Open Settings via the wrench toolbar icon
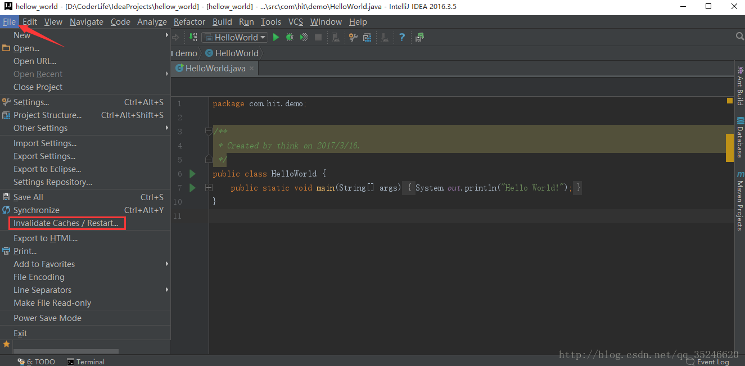This screenshot has height=366, width=745. 353,37
